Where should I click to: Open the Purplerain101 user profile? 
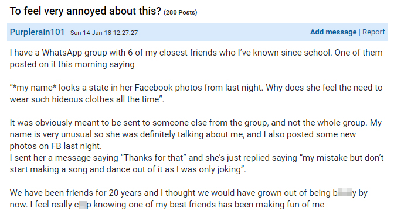(37, 32)
